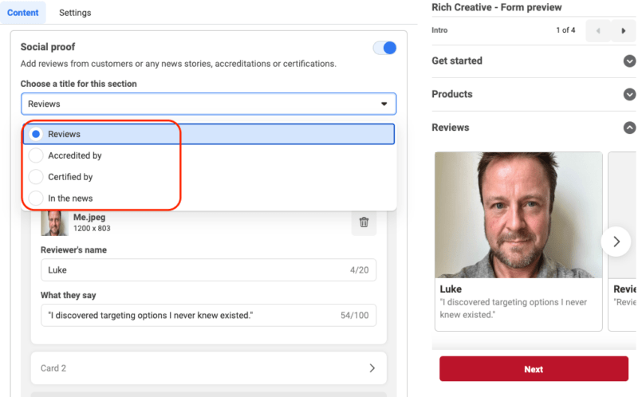
Task: Click the Reviewer's name input field
Action: click(x=191, y=270)
